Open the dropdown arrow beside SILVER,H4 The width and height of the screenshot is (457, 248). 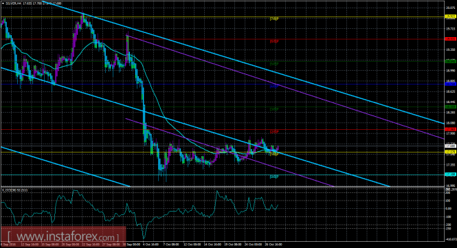click(3, 3)
